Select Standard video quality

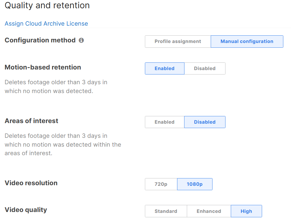166,211
